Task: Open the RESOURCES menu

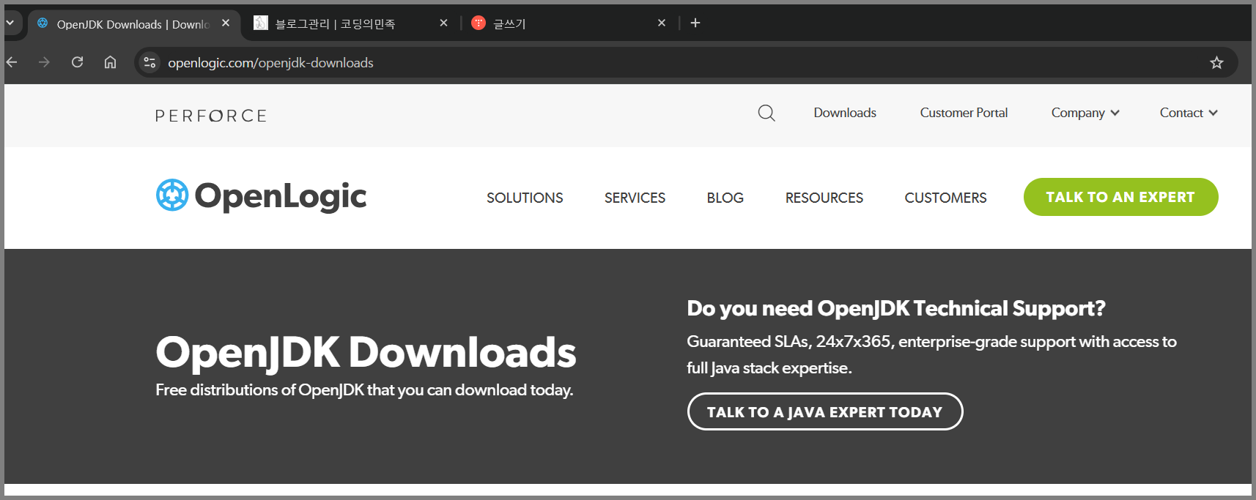Action: click(x=824, y=198)
